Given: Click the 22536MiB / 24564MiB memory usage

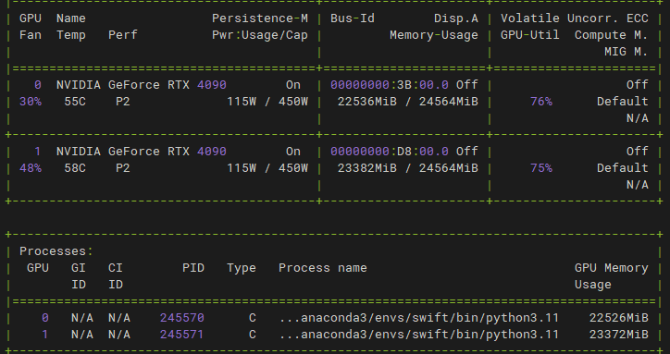Looking at the screenshot, I should (x=407, y=102).
